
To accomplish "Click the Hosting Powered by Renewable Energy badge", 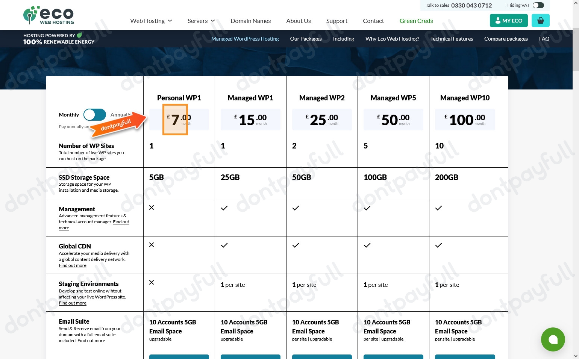I will point(59,39).
